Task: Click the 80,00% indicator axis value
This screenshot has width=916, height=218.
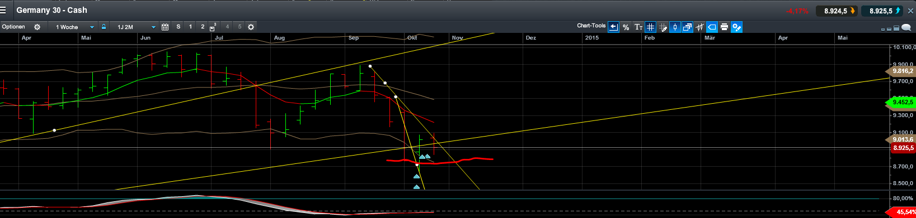Action: (903, 198)
